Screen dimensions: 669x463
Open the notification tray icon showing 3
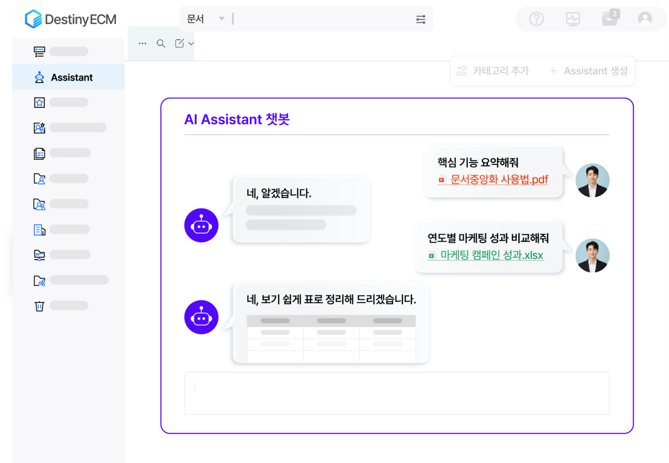pyautogui.click(x=609, y=19)
